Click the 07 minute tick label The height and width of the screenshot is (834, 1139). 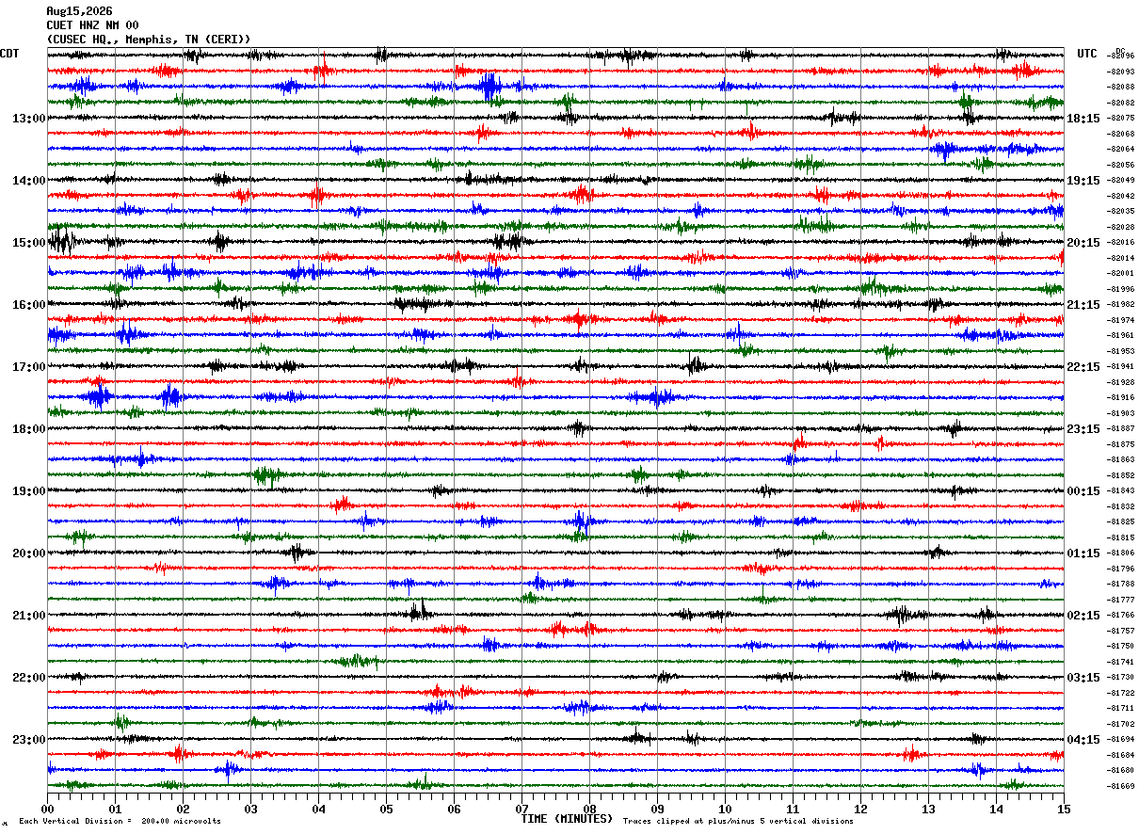(521, 809)
